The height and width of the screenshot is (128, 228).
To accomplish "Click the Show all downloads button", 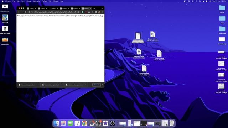I will click(97, 85).
